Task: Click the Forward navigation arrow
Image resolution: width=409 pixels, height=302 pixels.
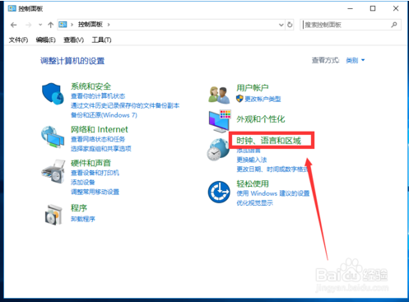Action: pos(28,25)
